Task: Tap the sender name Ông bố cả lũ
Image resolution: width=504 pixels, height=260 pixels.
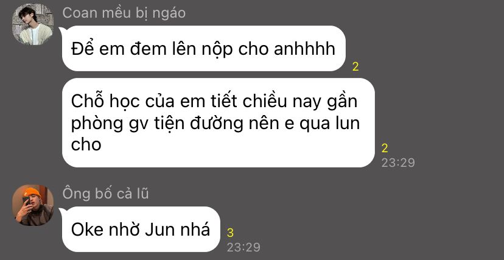Action: 105,194
